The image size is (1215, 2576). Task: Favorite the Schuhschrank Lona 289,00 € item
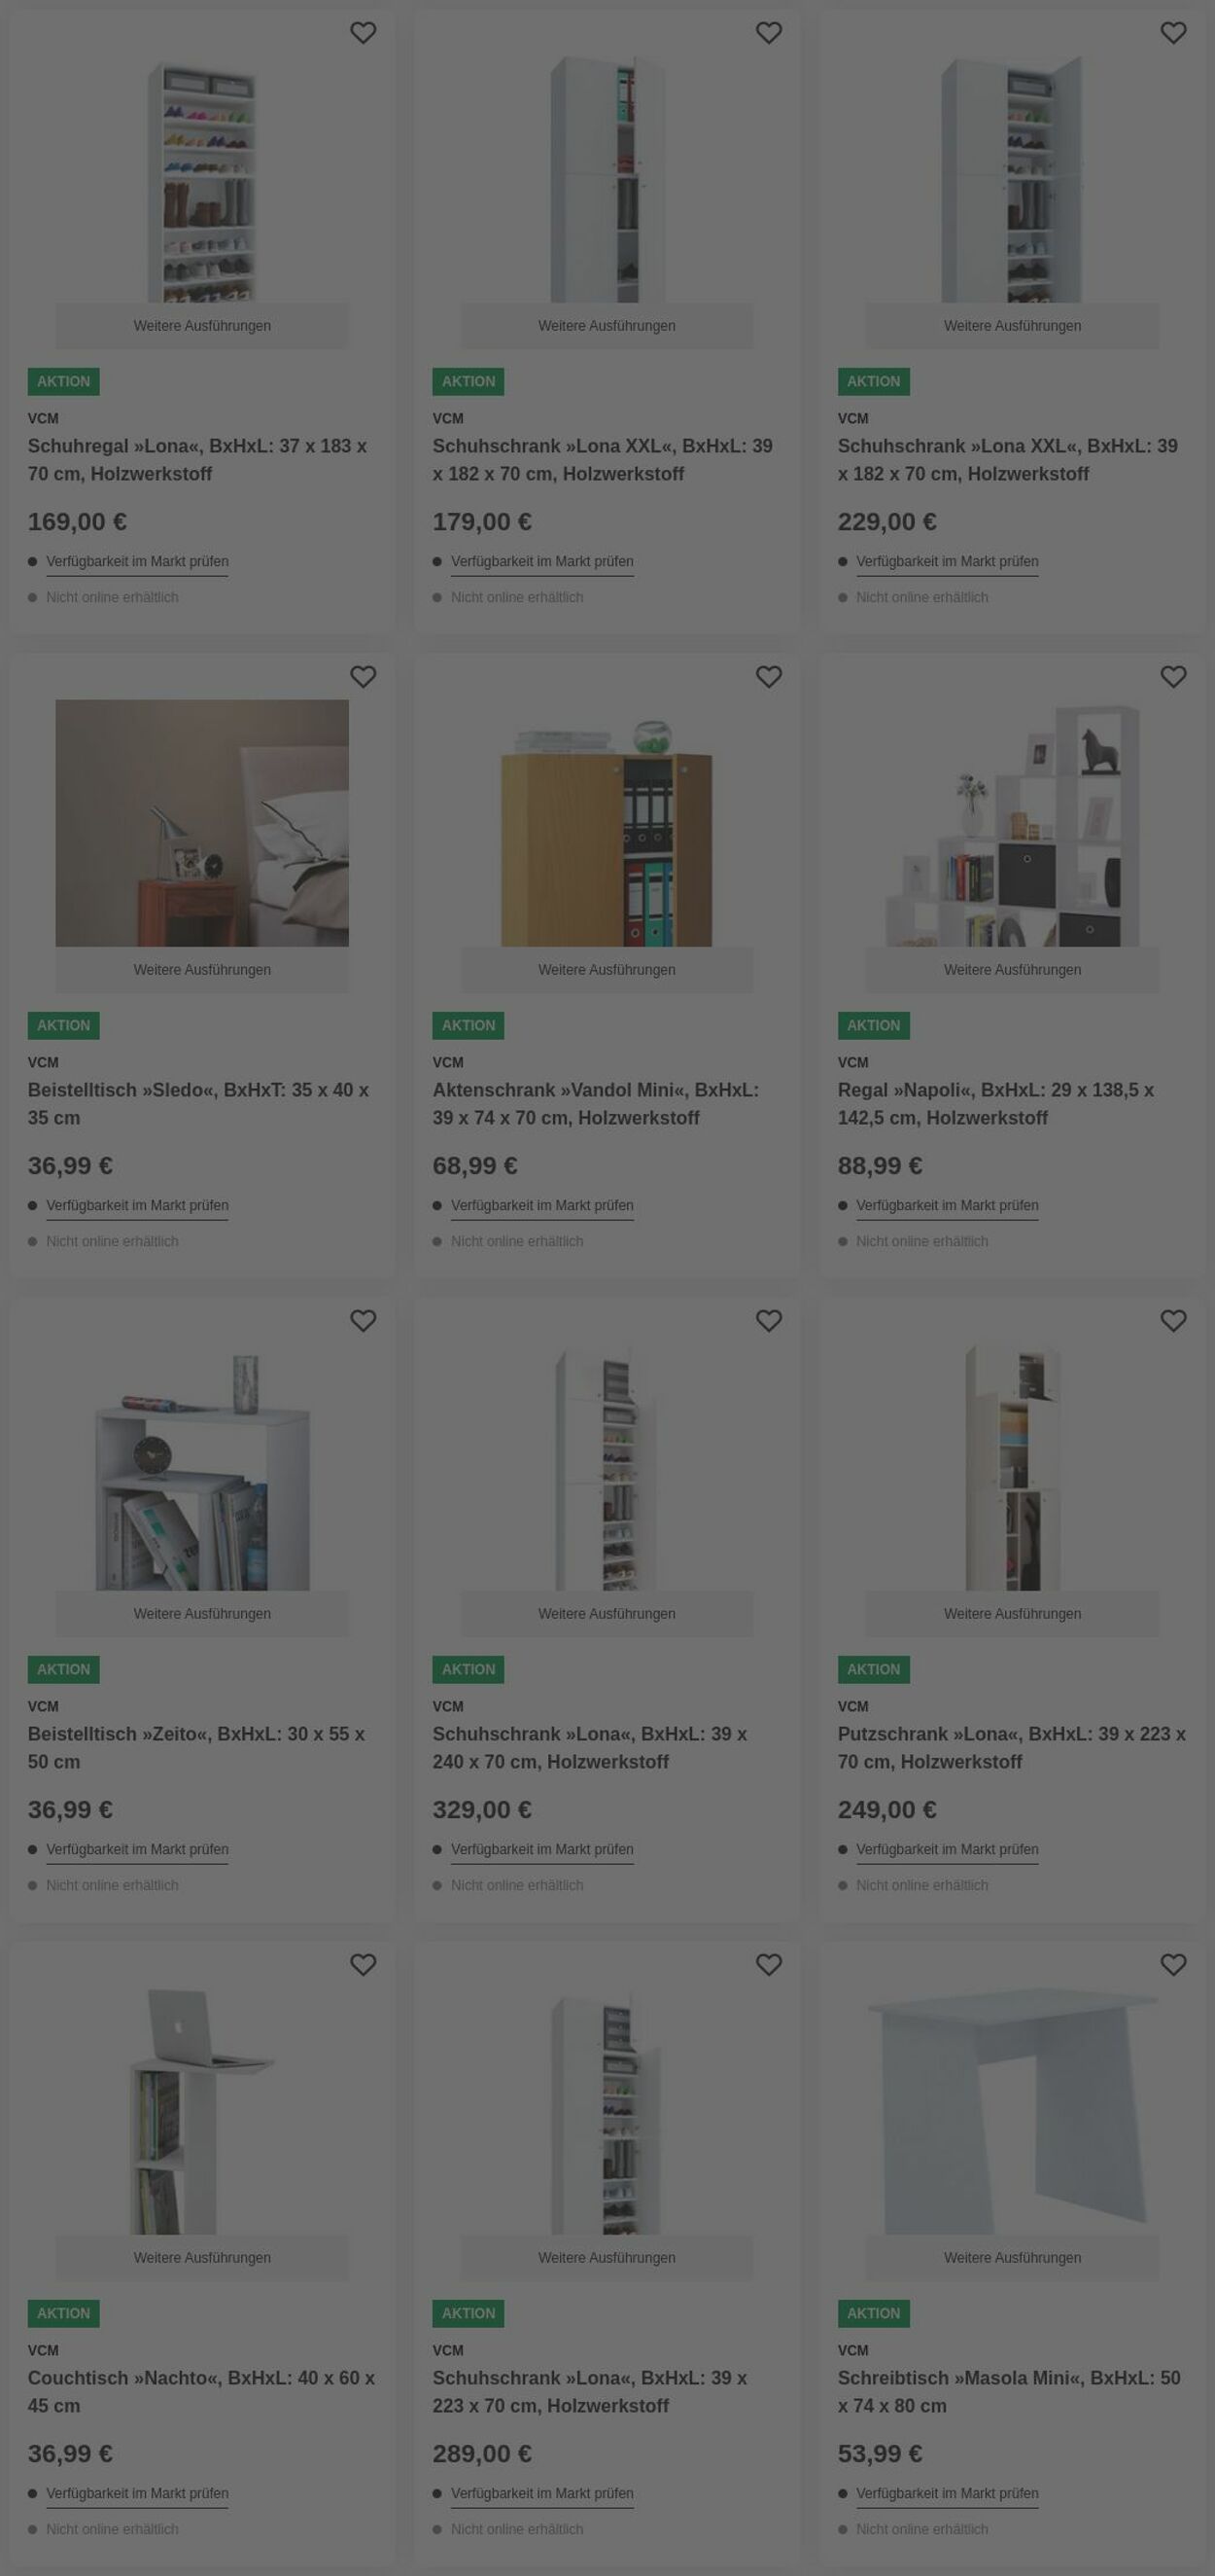pos(769,1965)
